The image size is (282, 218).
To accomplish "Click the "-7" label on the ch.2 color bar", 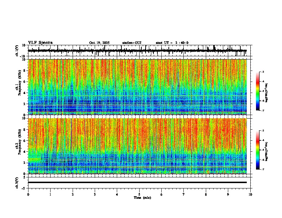I will (262, 169).
